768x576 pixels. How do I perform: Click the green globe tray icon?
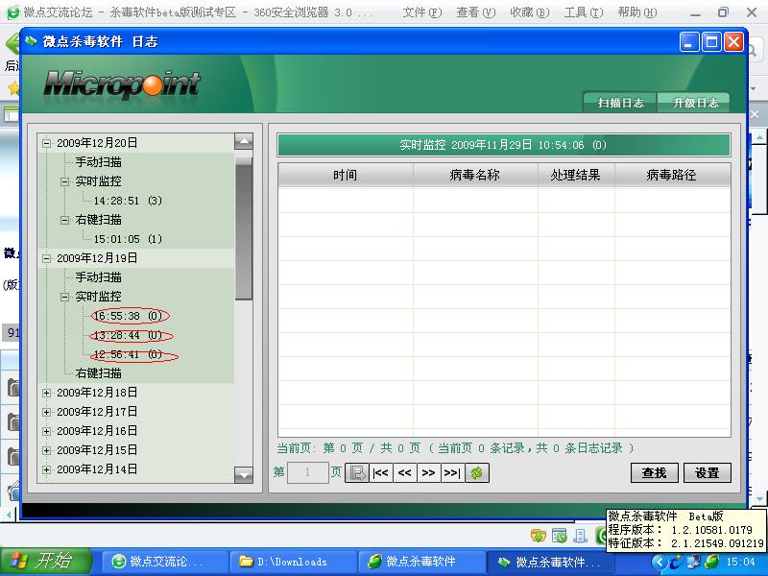click(711, 562)
